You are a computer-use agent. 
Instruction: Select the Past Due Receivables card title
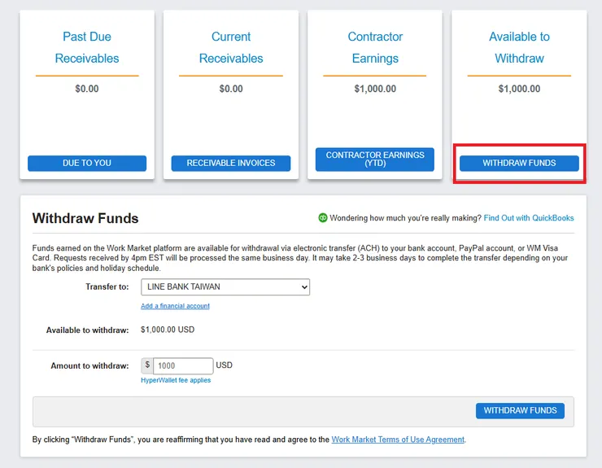[87, 47]
